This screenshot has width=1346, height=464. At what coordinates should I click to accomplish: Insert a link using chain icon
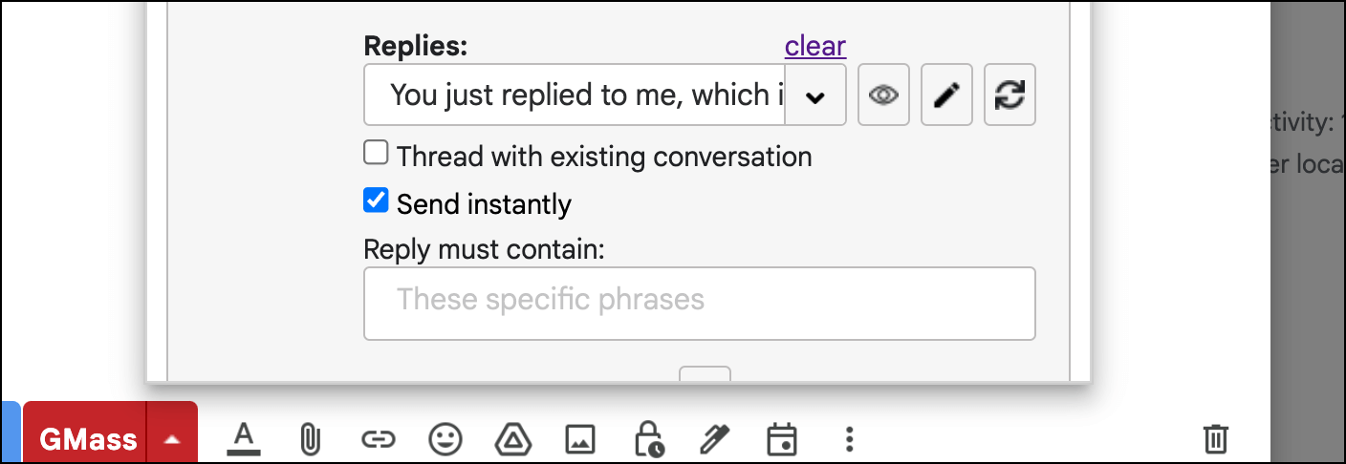[x=378, y=439]
